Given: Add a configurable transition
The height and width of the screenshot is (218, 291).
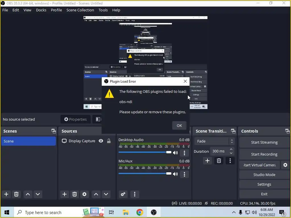Looking at the screenshot, I should [x=207, y=161].
